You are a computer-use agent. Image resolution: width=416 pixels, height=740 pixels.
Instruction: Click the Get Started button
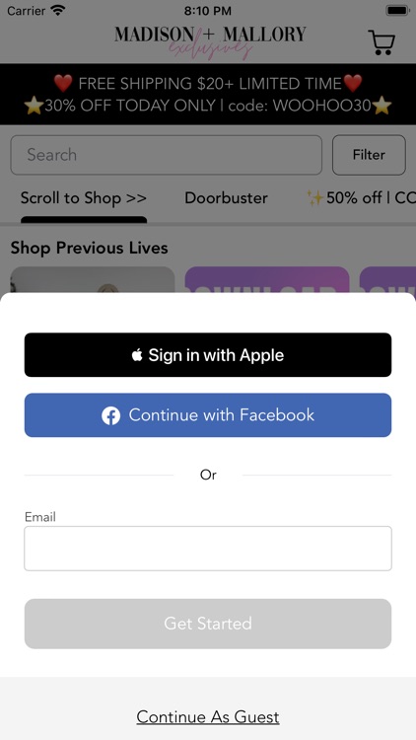(x=208, y=624)
